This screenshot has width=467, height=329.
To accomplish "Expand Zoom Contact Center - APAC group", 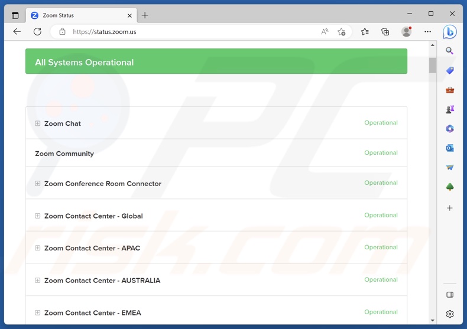I will pyautogui.click(x=37, y=248).
